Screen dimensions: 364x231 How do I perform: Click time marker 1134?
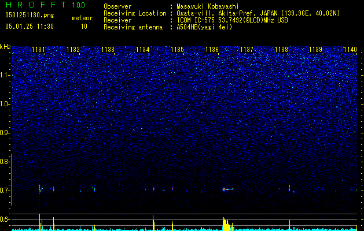pyautogui.click(x=142, y=49)
